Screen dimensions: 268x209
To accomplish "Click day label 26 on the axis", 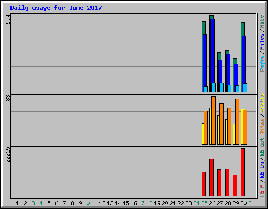I will click(x=212, y=203).
